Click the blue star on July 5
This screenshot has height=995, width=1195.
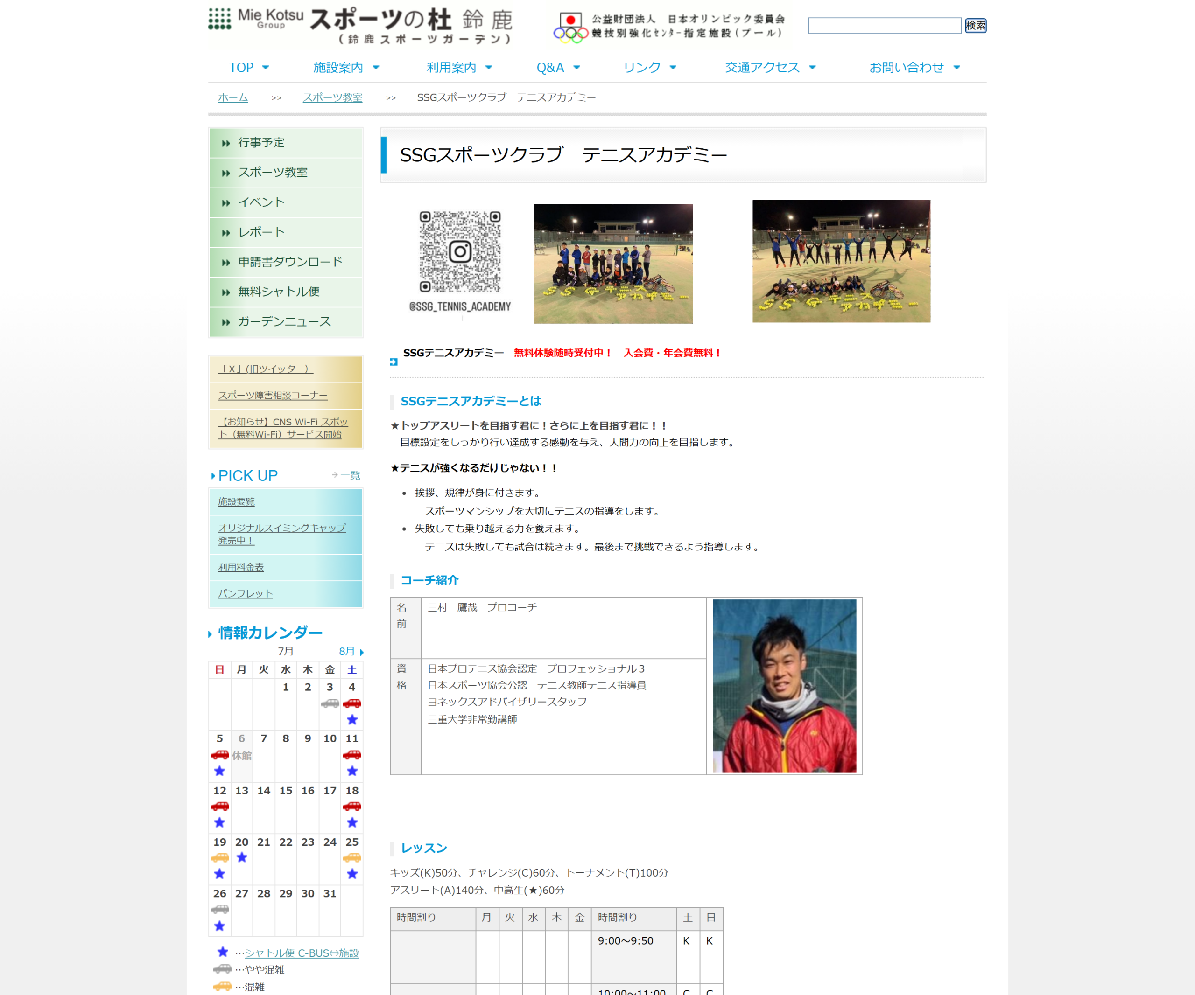click(x=220, y=771)
